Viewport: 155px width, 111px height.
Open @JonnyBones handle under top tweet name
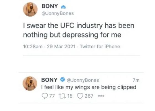click(58, 13)
